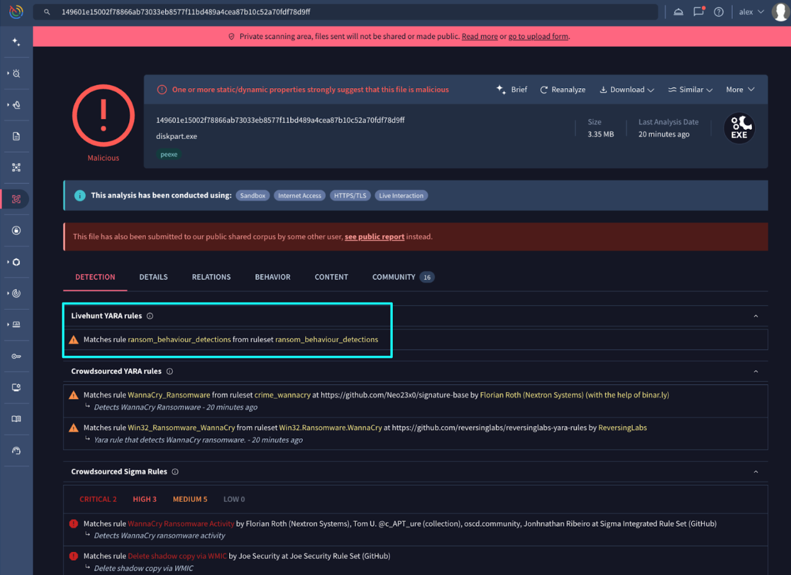Open the sparkle AI item in sidebar

point(16,42)
